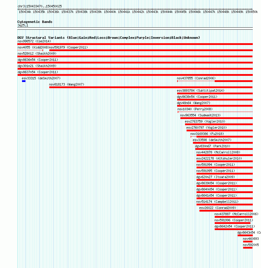Click nsv592005 variant label
The image size is (261, 268).
coord(251,245)
